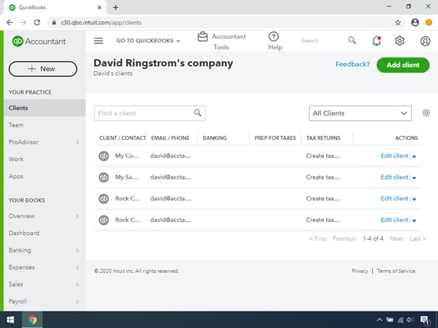Select Team in the sidebar
438x328 pixels.
click(x=16, y=125)
